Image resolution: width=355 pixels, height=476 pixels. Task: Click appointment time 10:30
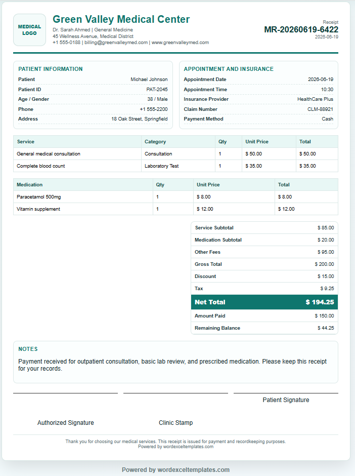pos(327,89)
